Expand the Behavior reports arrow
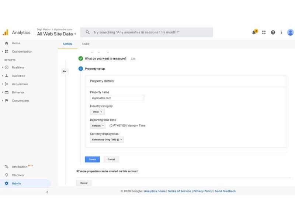This screenshot has width=295, height=221. pos(2,92)
